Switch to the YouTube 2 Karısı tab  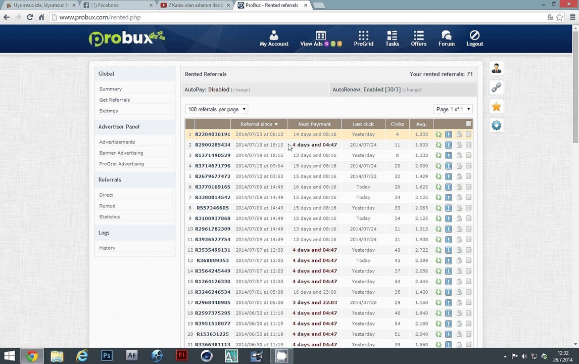pos(195,5)
